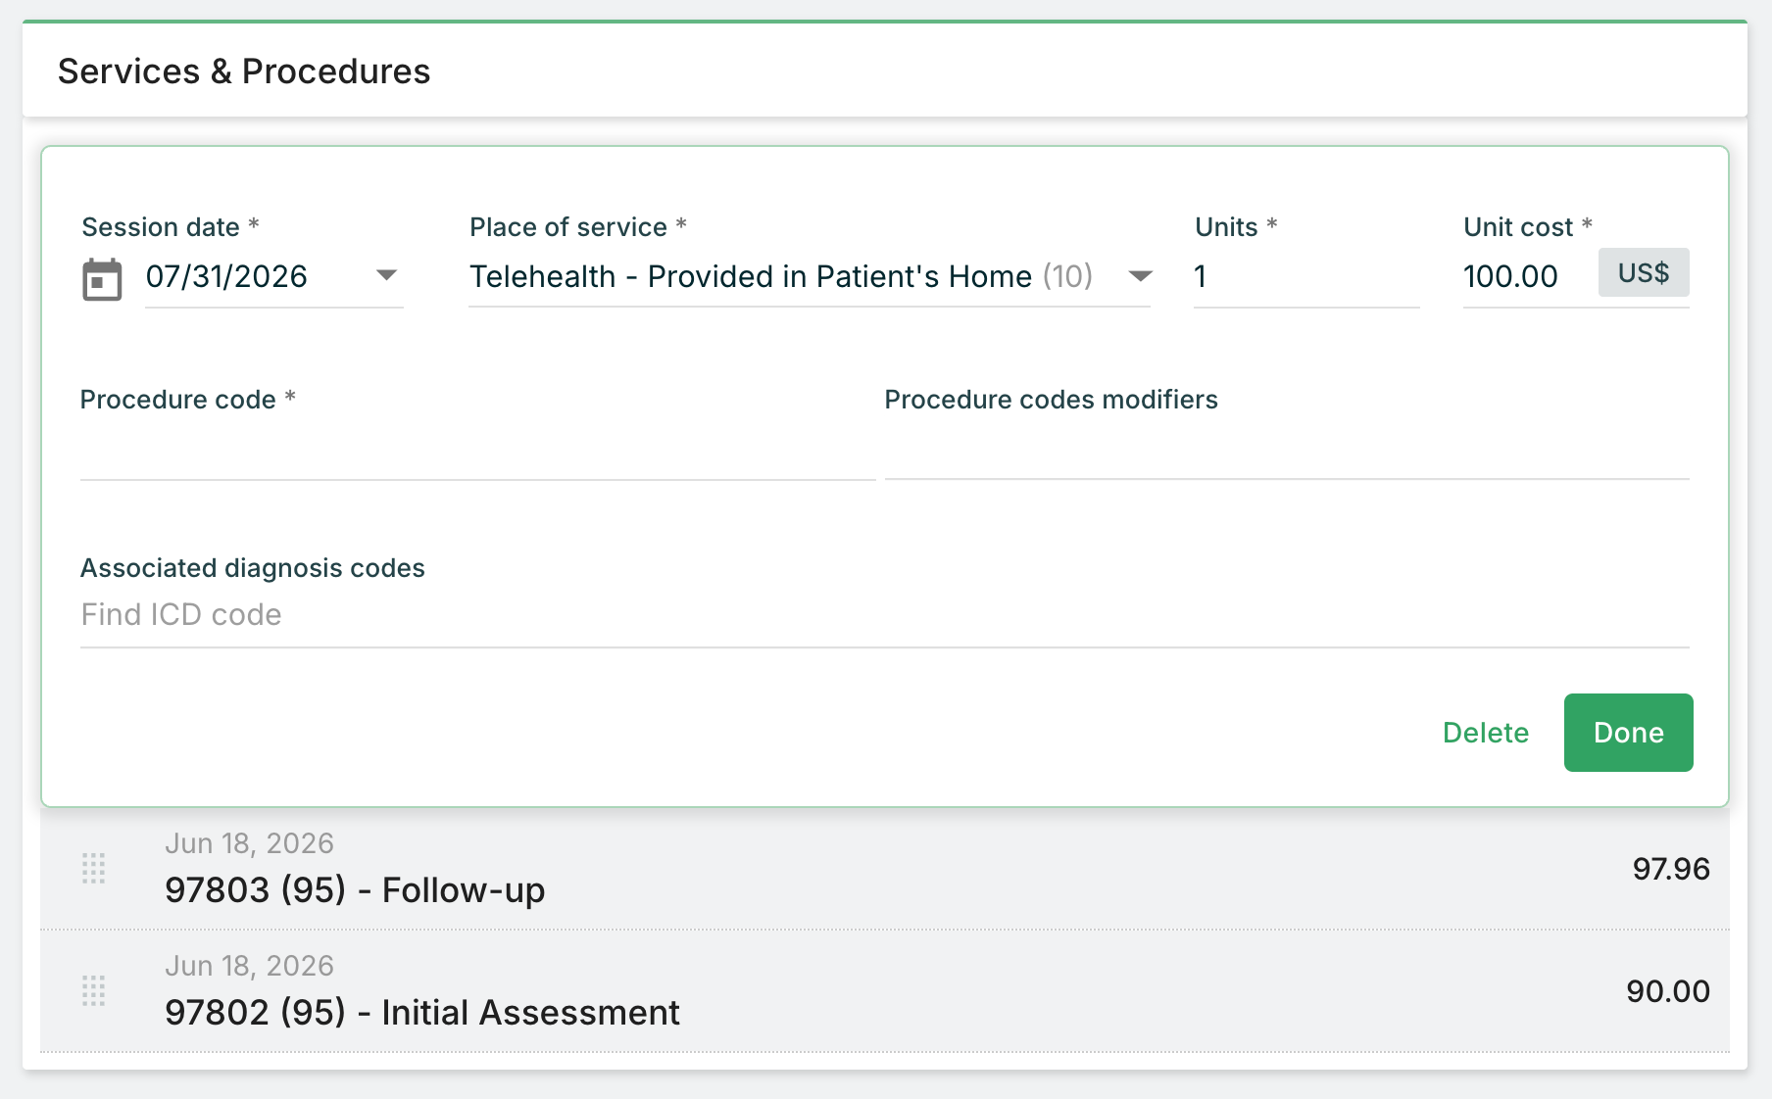The image size is (1772, 1099).
Task: Select the US$ currency badge
Action: pos(1644,272)
